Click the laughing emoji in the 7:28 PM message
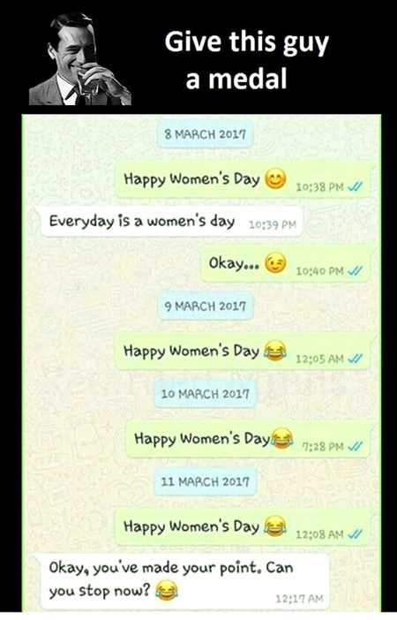The height and width of the screenshot is (620, 397). click(x=281, y=439)
